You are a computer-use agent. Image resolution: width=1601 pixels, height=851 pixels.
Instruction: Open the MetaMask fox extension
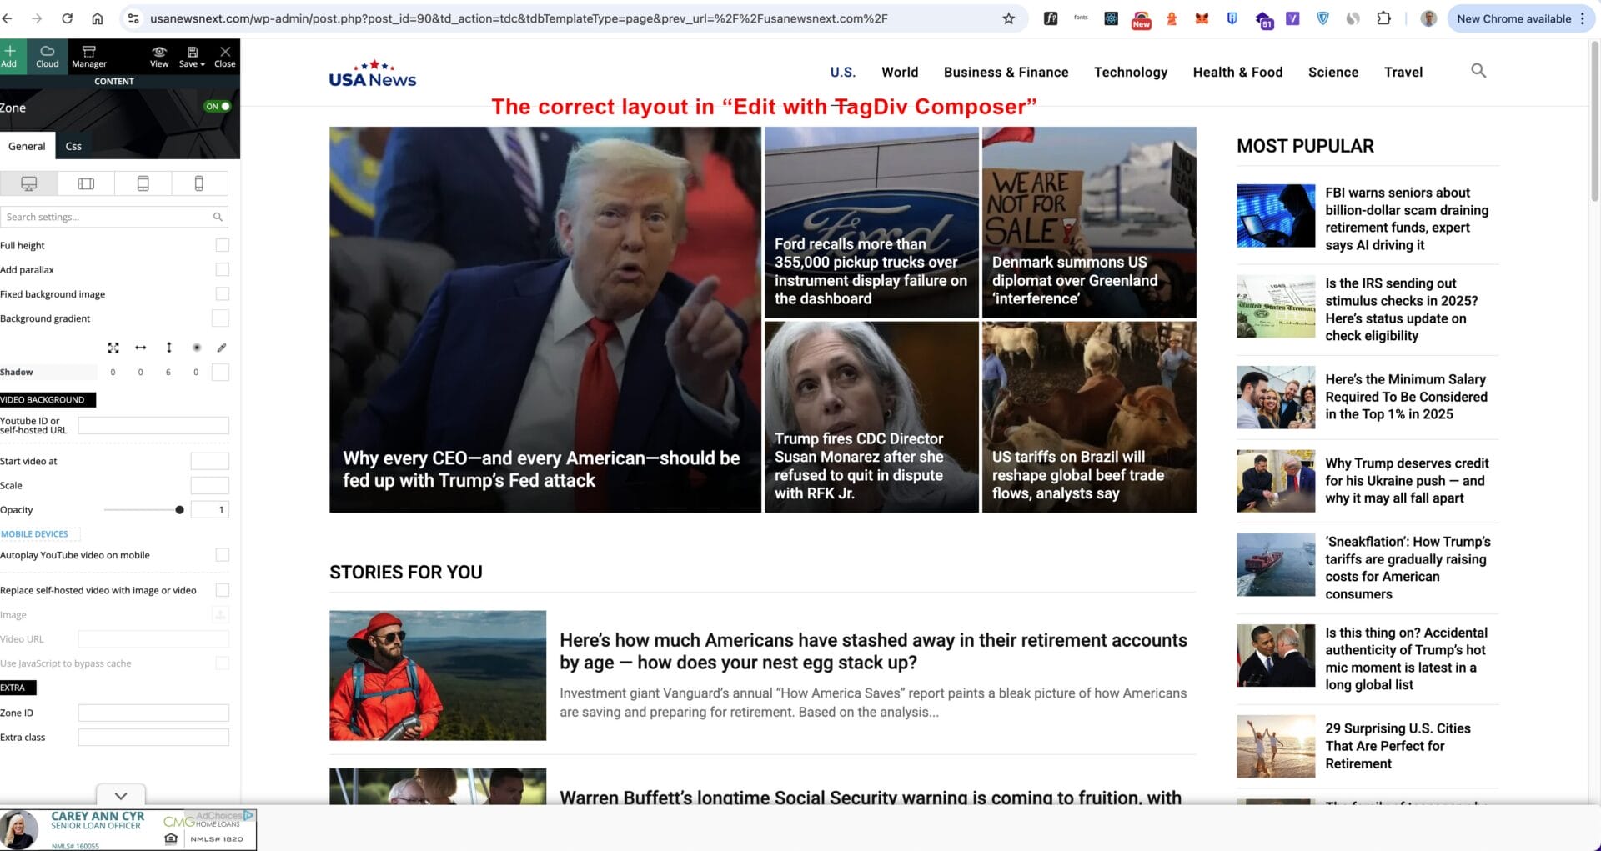(x=1202, y=18)
